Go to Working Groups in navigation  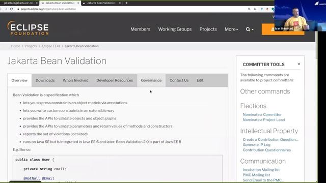pyautogui.click(x=175, y=29)
